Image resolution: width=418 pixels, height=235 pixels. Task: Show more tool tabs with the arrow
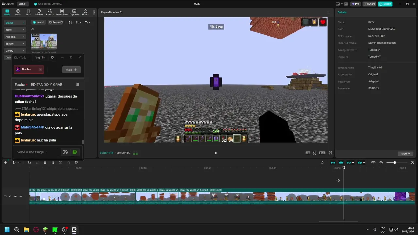coord(94,12)
